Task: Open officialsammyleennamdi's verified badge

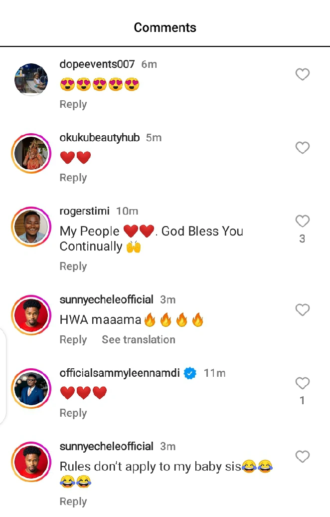Action: coord(190,373)
